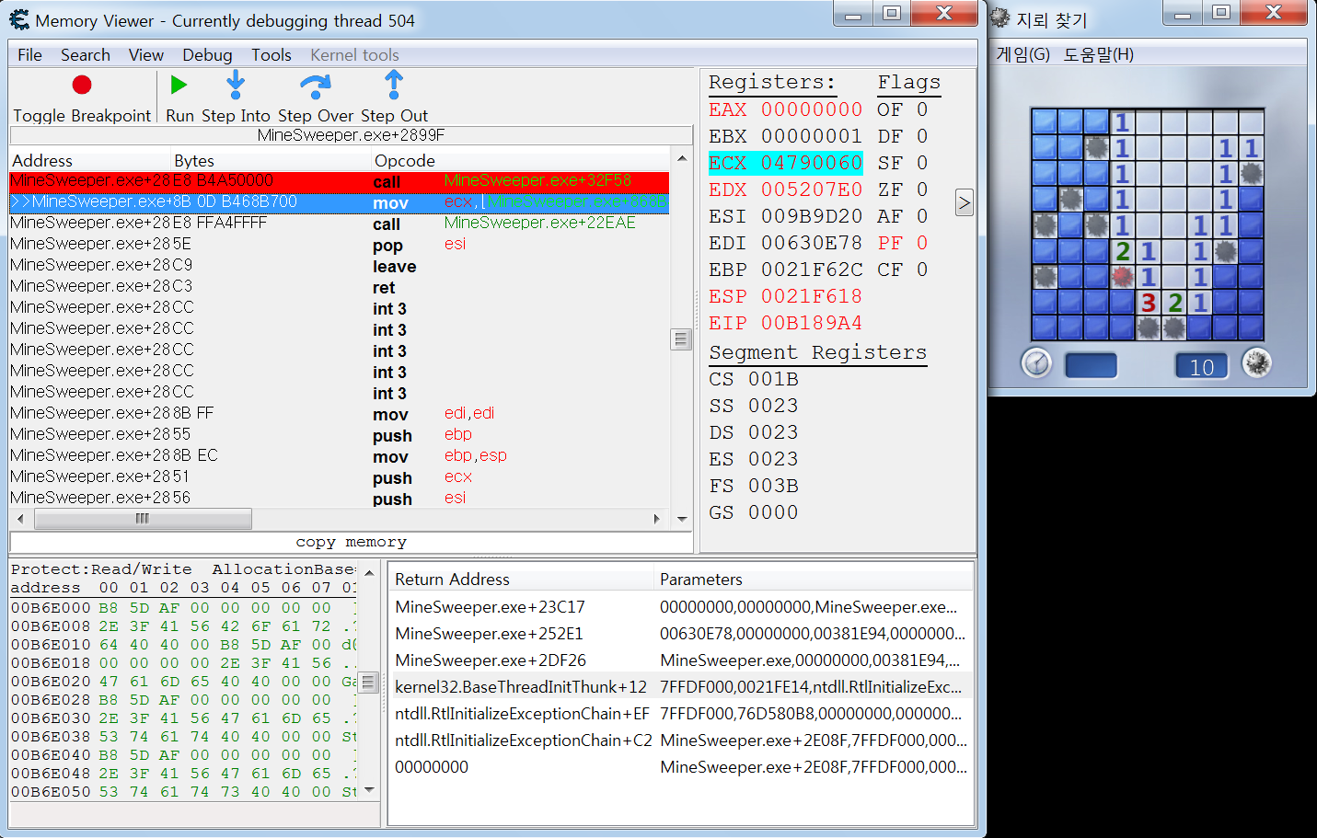Click the CS segment register 001B
This screenshot has height=838, width=1317.
[x=772, y=379]
